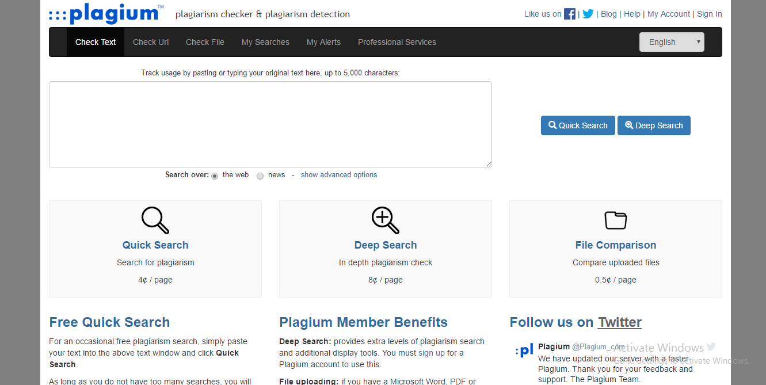Open My Searches in navigation bar
766x385 pixels.
pos(265,42)
